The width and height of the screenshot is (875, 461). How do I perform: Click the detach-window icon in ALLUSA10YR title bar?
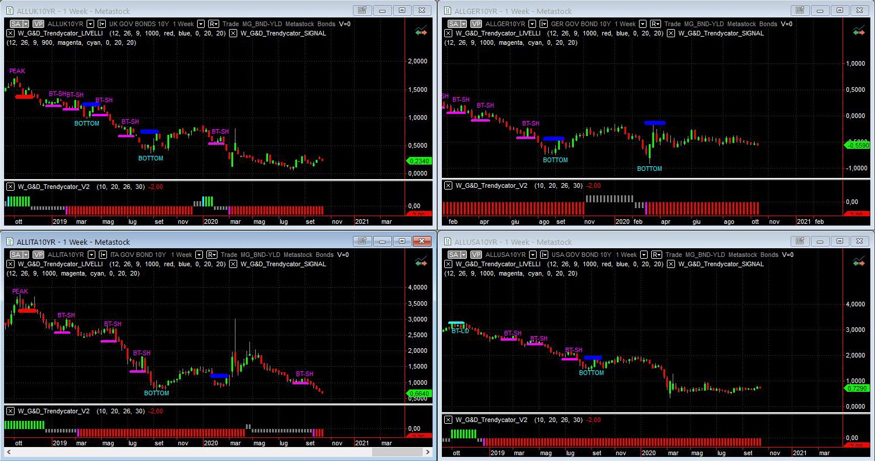pos(800,241)
